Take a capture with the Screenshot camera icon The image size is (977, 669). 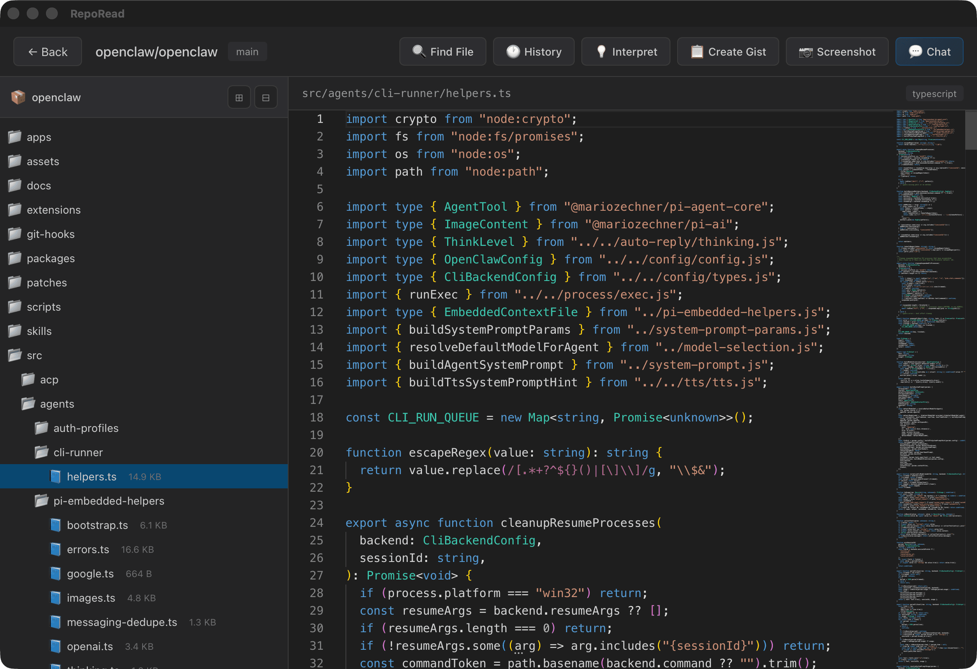[806, 51]
